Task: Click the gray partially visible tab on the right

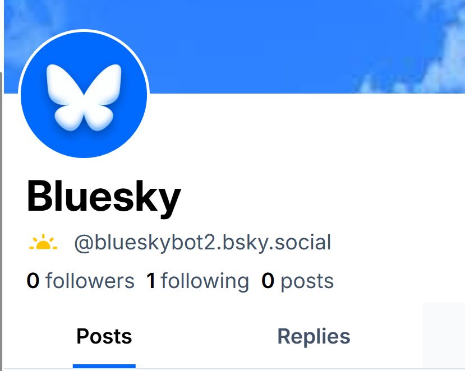Action: pos(444,336)
